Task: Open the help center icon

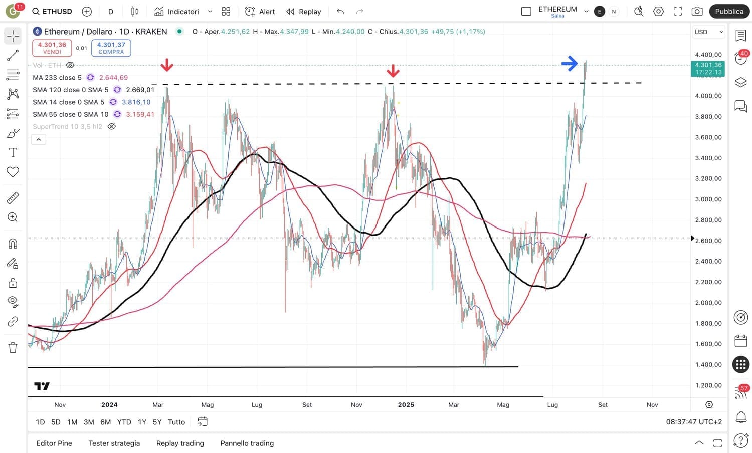Action: tap(741, 440)
